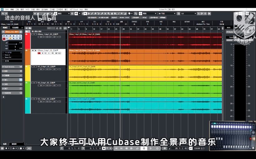Expand the Track Versions inspector section
256x159 pixels.
(12, 67)
